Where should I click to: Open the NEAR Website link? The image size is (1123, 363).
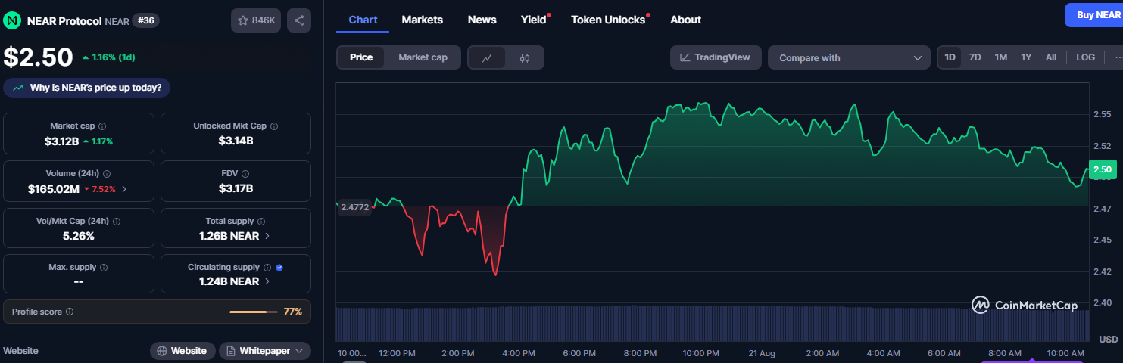tap(182, 351)
